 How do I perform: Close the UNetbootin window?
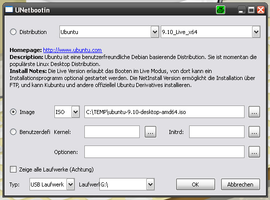[x=261, y=10]
